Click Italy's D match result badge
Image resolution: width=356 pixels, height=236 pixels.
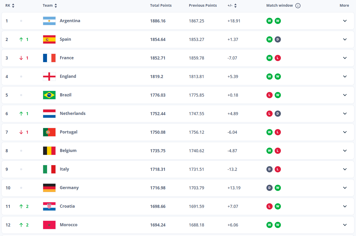coord(269,169)
